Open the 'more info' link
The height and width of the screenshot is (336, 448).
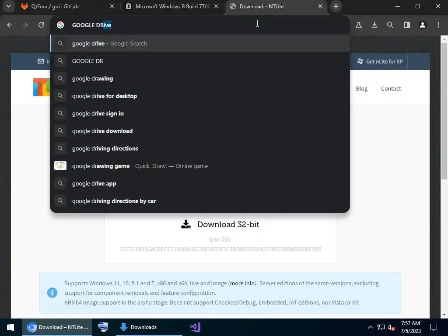click(x=242, y=283)
